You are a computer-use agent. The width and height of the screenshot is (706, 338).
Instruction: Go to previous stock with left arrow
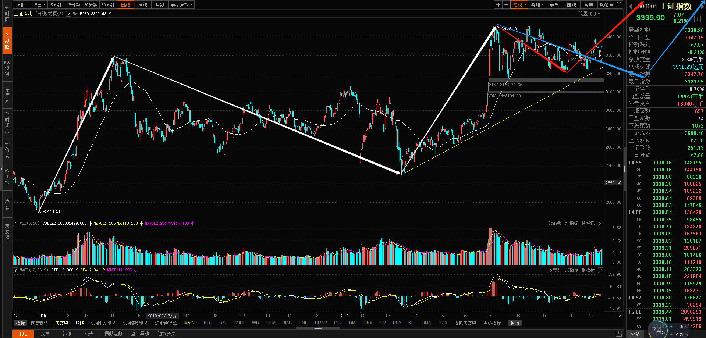click(630, 6)
